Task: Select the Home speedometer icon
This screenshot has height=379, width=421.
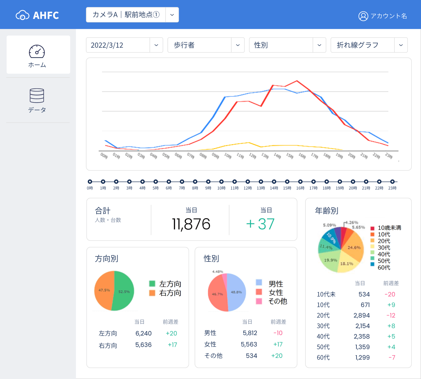Action: (x=37, y=51)
